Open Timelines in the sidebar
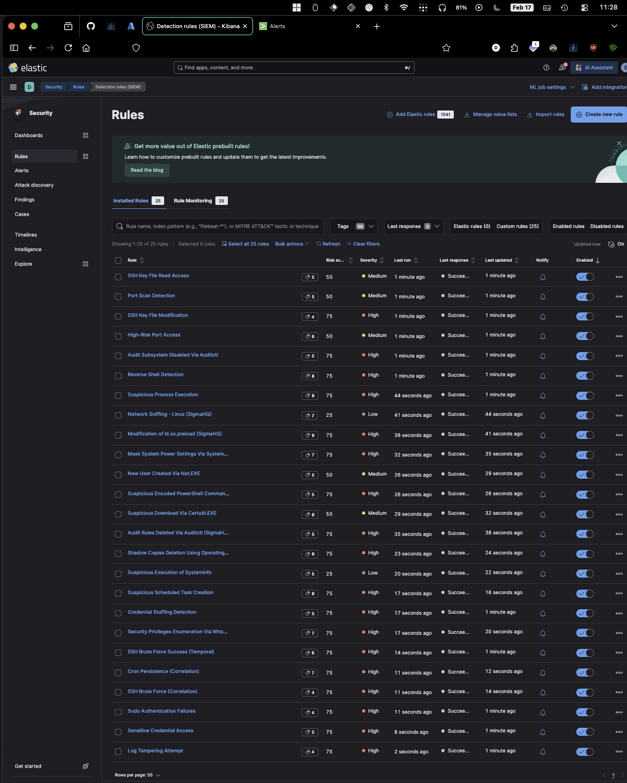The image size is (627, 783). (26, 235)
